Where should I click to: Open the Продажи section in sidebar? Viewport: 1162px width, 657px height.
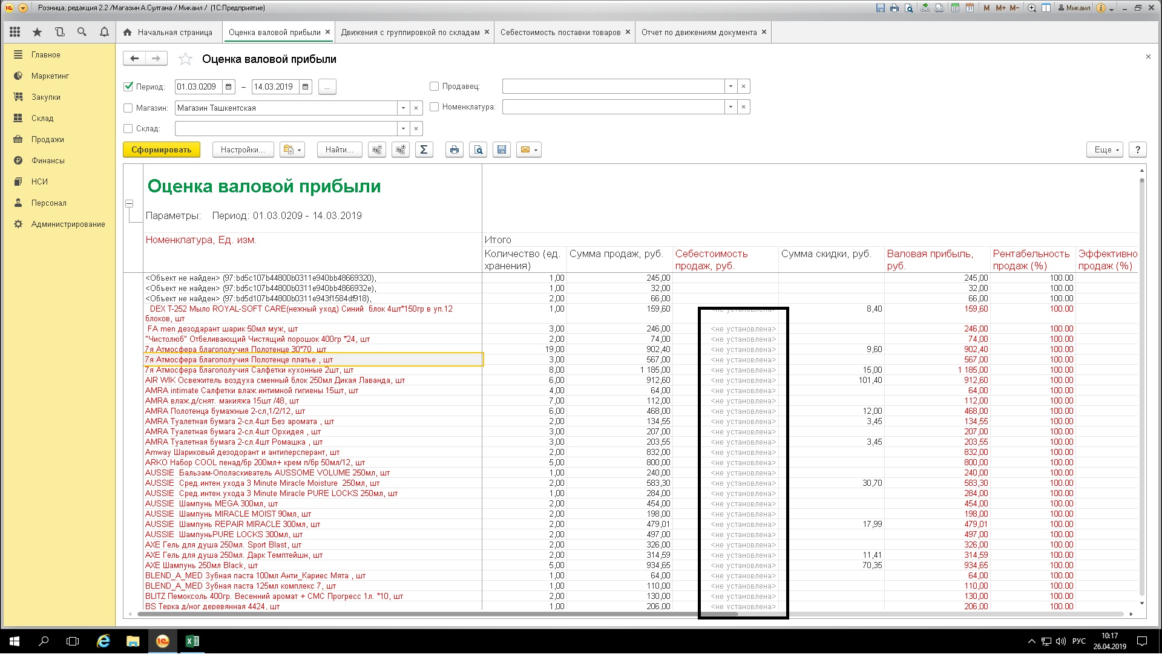47,140
